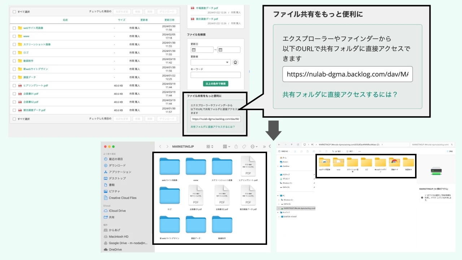
Task: Expand the PC node in Explorer sidebar tree
Action: [x=278, y=195]
